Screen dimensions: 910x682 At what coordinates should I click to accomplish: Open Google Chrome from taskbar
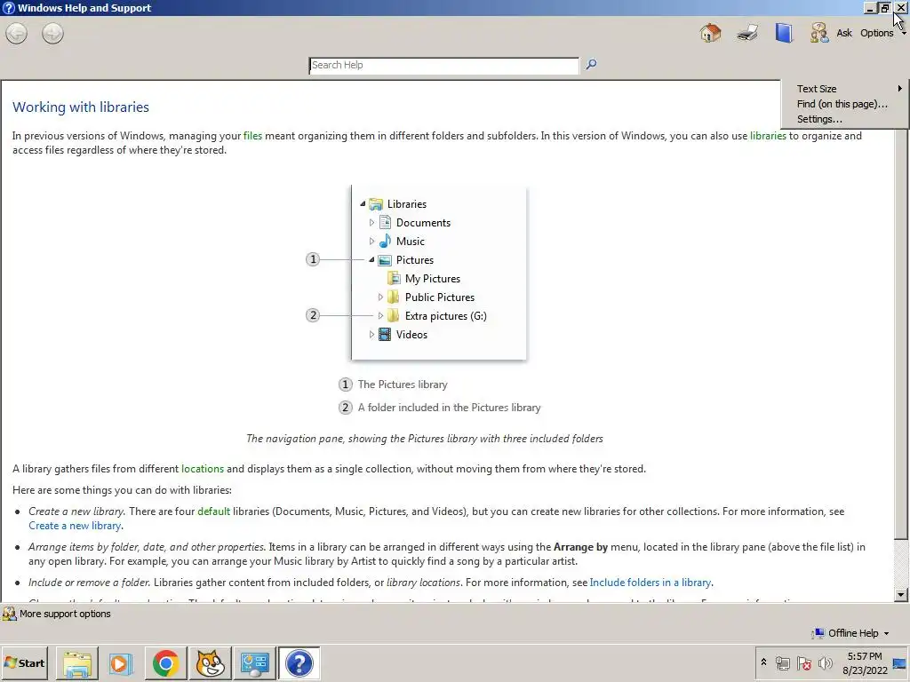[x=166, y=662]
